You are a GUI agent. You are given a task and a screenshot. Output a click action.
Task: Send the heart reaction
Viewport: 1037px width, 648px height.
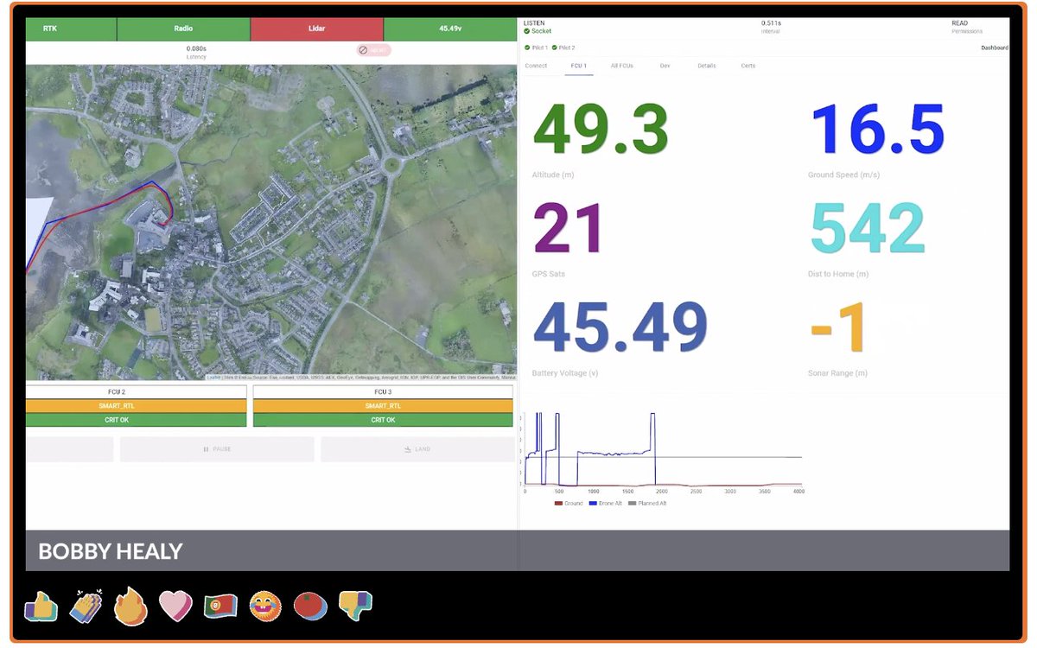[175, 607]
